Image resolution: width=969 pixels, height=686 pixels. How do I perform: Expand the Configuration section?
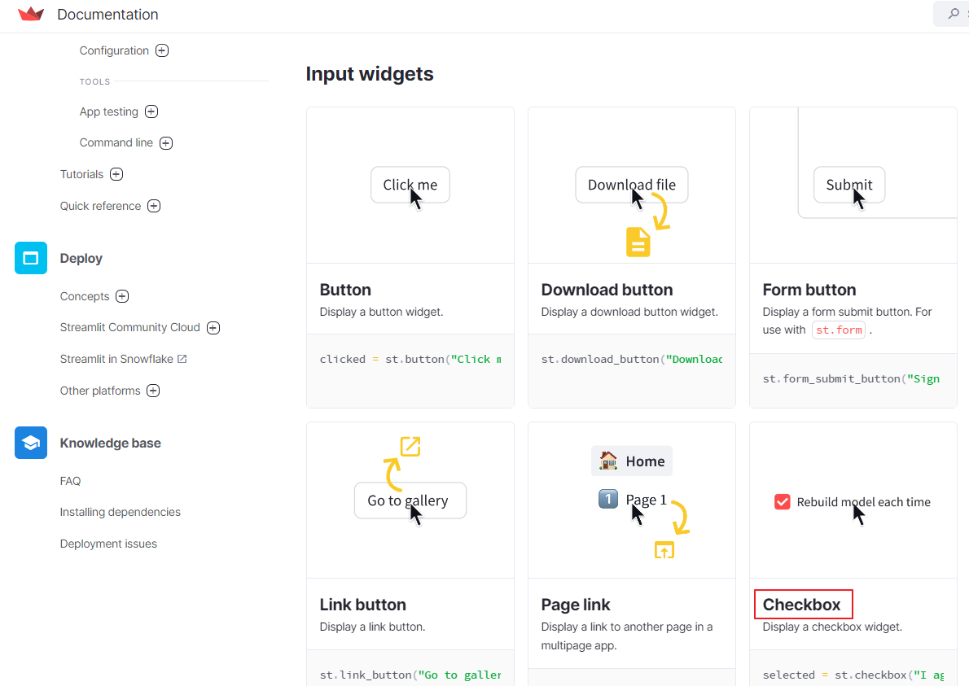(162, 50)
